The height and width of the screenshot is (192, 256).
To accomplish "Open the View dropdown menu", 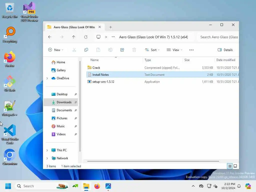I will (174, 50).
